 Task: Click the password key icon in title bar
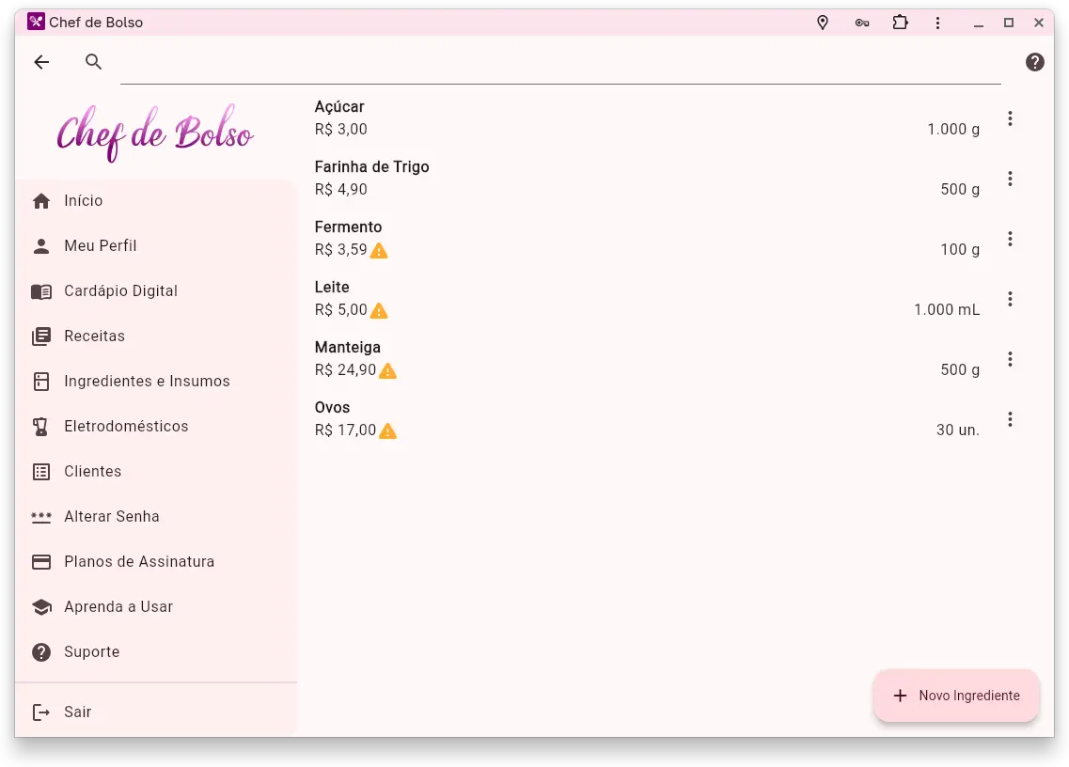[x=861, y=23]
